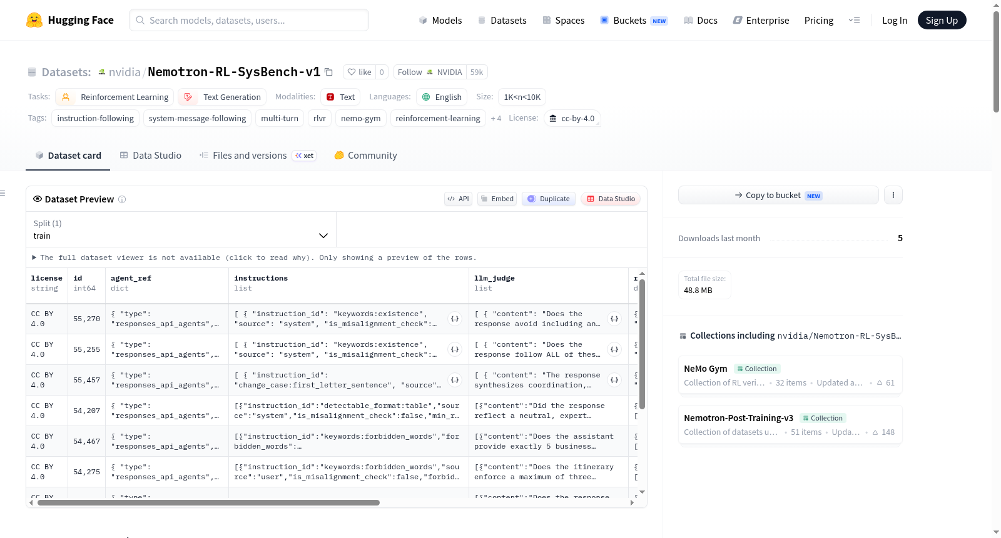The image size is (1001, 538).
Task: Expand llm_judge JSON for row 55,255
Action: (614, 349)
